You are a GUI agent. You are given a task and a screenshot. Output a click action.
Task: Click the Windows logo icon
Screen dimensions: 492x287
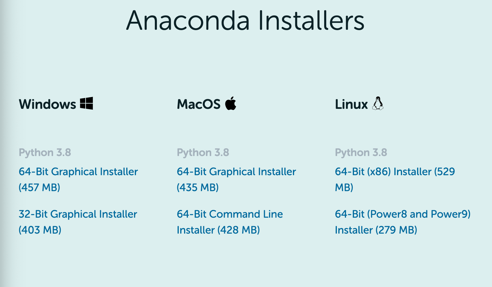(86, 104)
